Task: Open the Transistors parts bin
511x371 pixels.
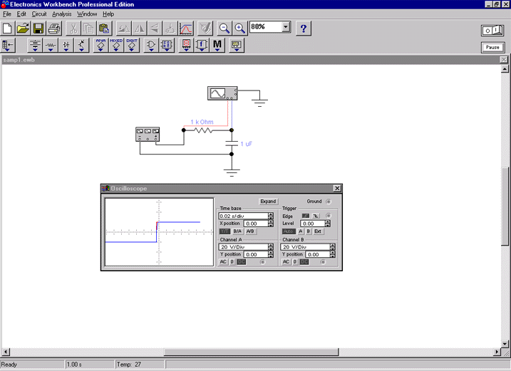Action: point(81,45)
